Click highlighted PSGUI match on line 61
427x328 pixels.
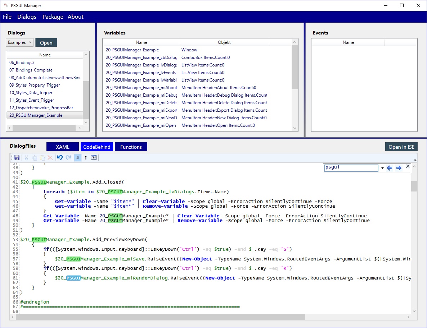click(x=73, y=278)
